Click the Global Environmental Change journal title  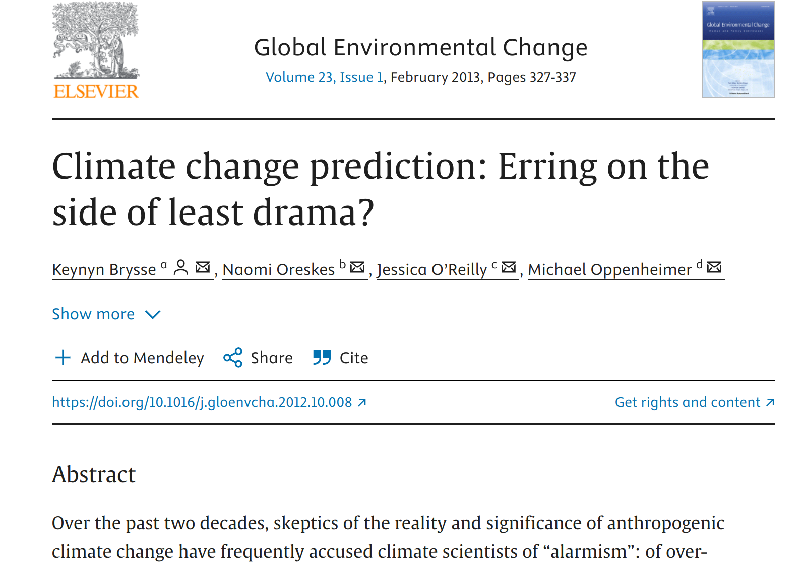click(420, 48)
